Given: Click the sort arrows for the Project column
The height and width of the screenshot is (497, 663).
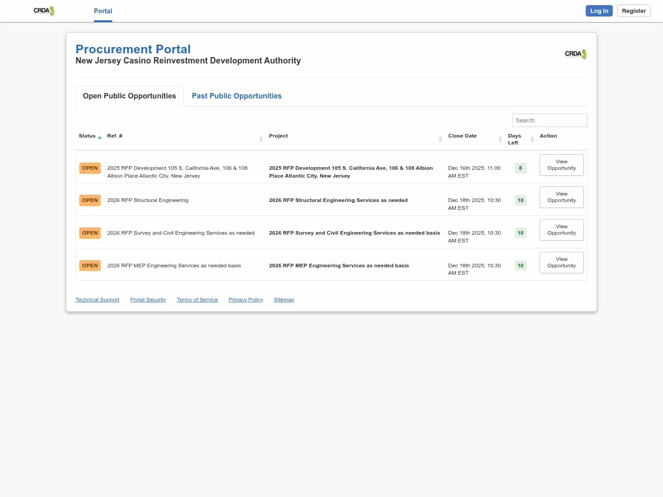Looking at the screenshot, I should (x=440, y=139).
